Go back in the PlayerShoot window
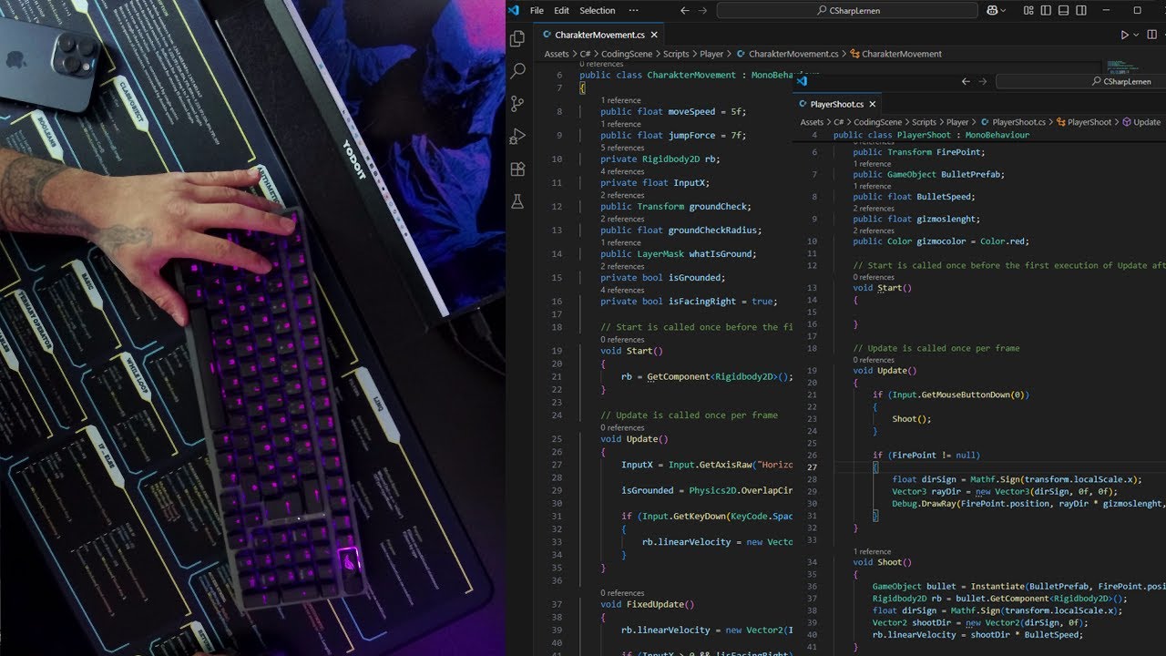This screenshot has width=1166, height=656. pos(966,81)
